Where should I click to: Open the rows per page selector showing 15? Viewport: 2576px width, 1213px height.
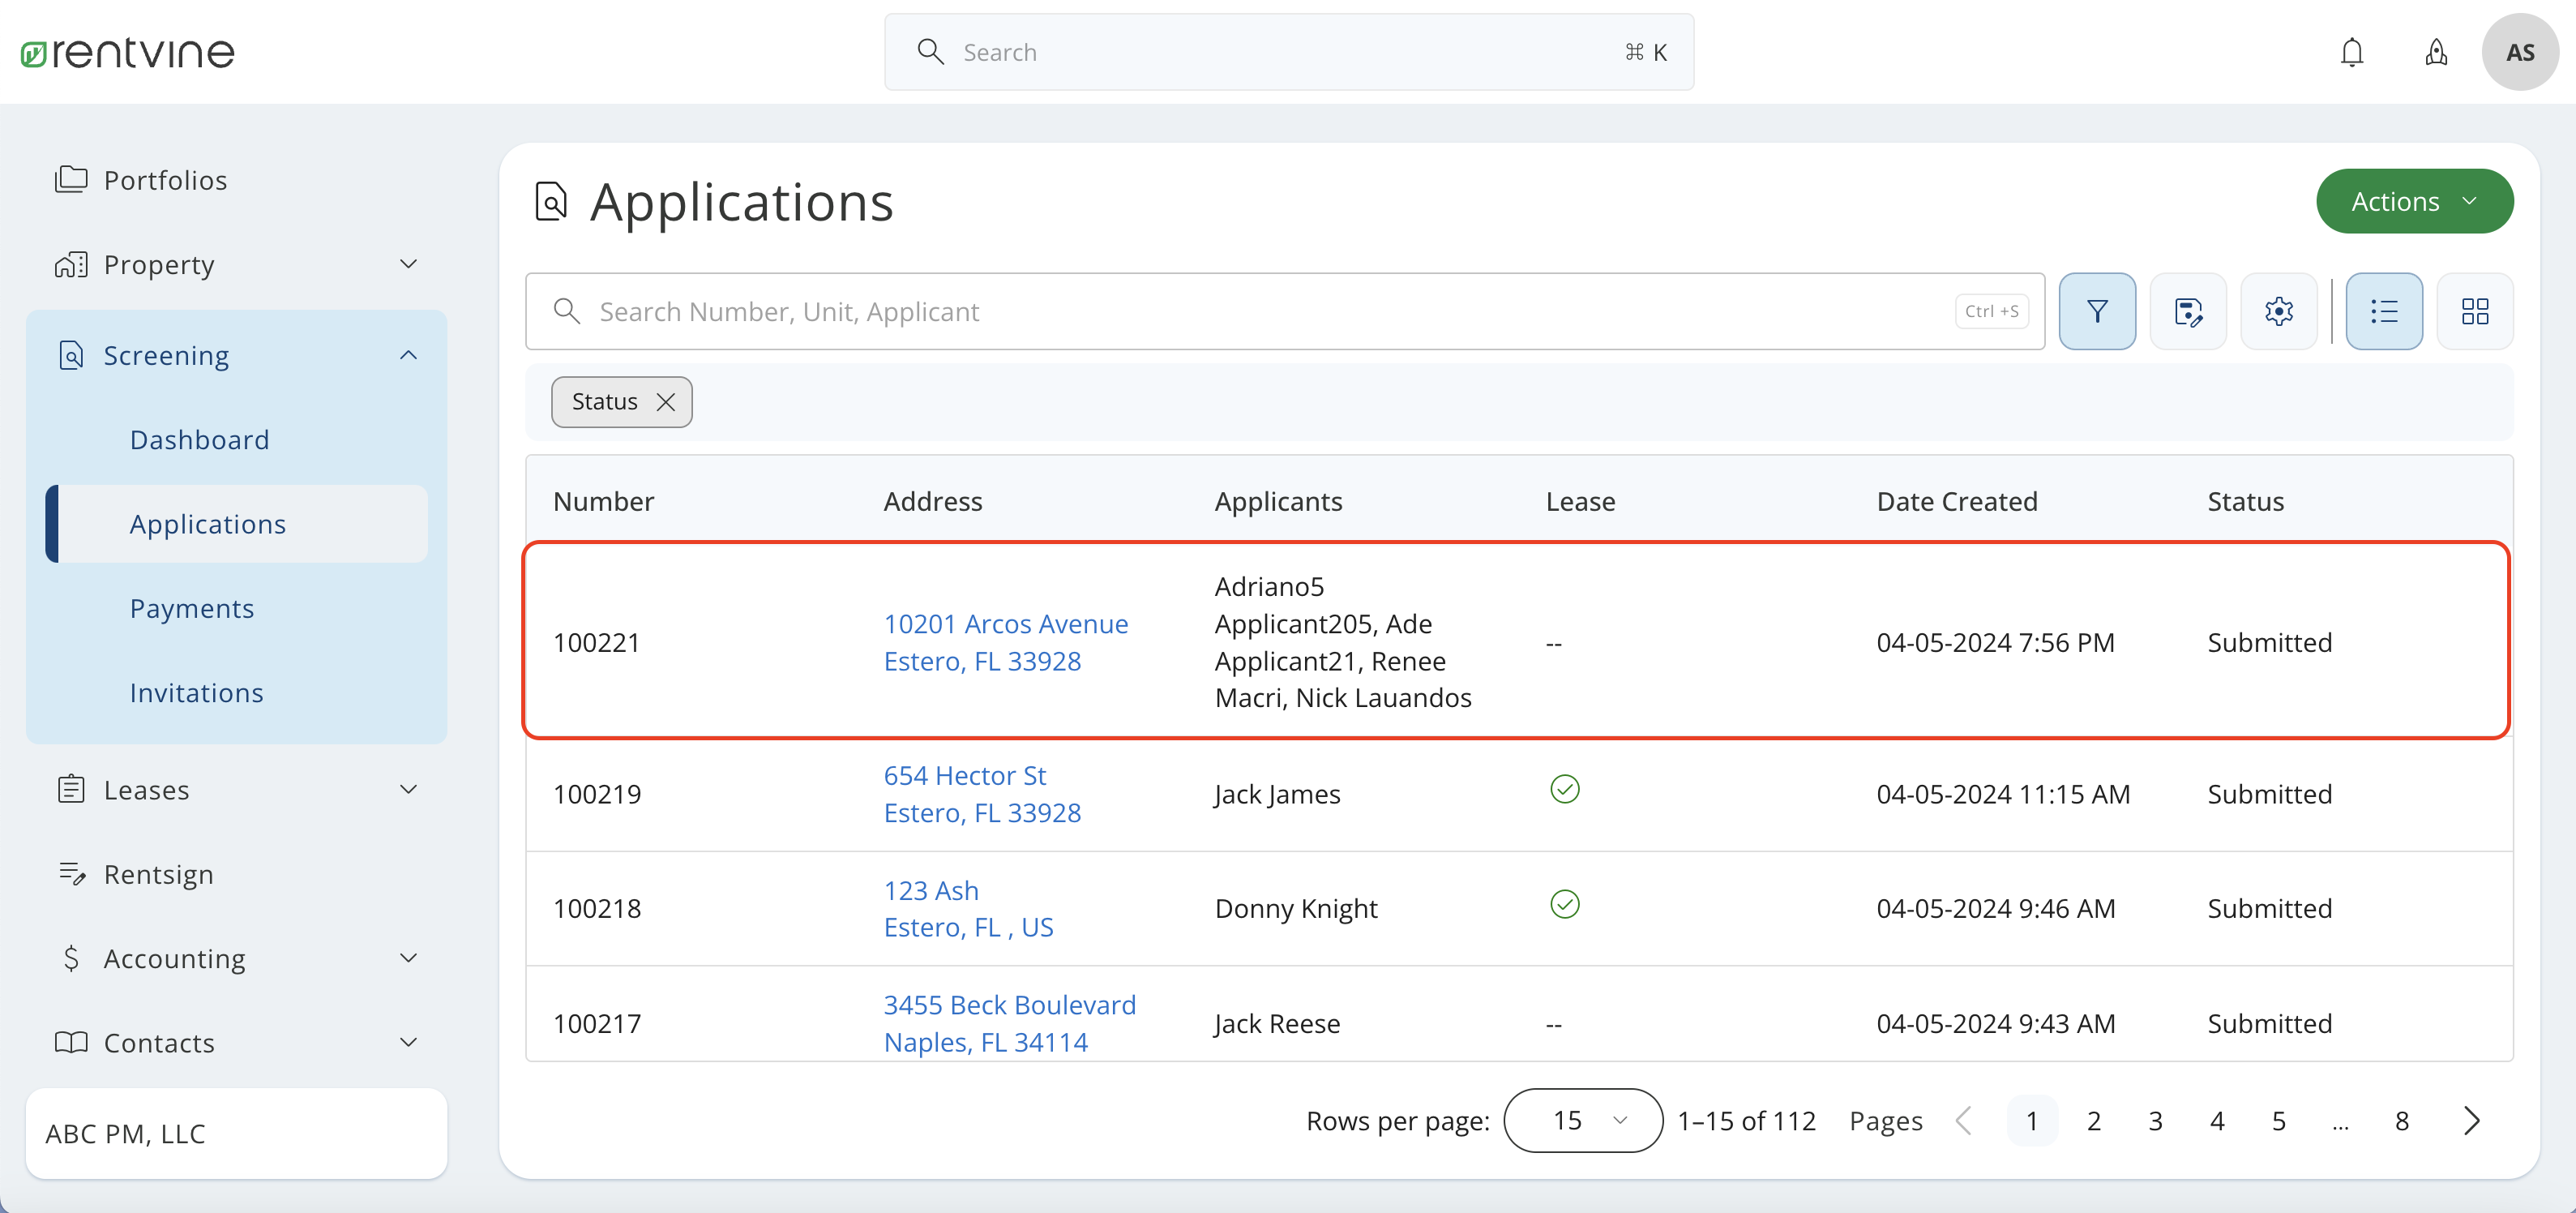point(1582,1120)
